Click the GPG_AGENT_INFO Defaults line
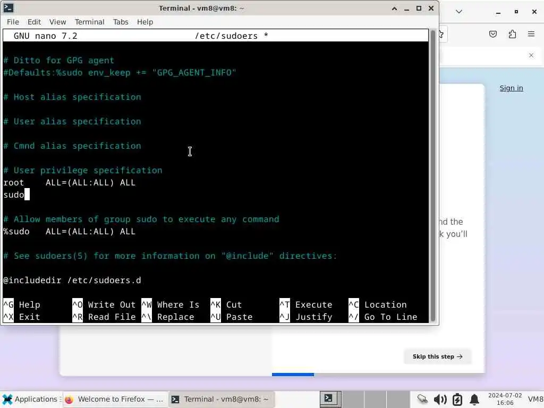 pos(120,72)
